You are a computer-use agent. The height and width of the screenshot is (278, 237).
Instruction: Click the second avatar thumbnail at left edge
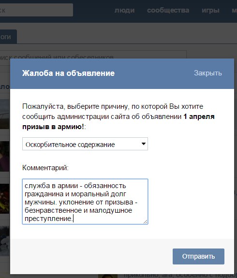pos(5,157)
